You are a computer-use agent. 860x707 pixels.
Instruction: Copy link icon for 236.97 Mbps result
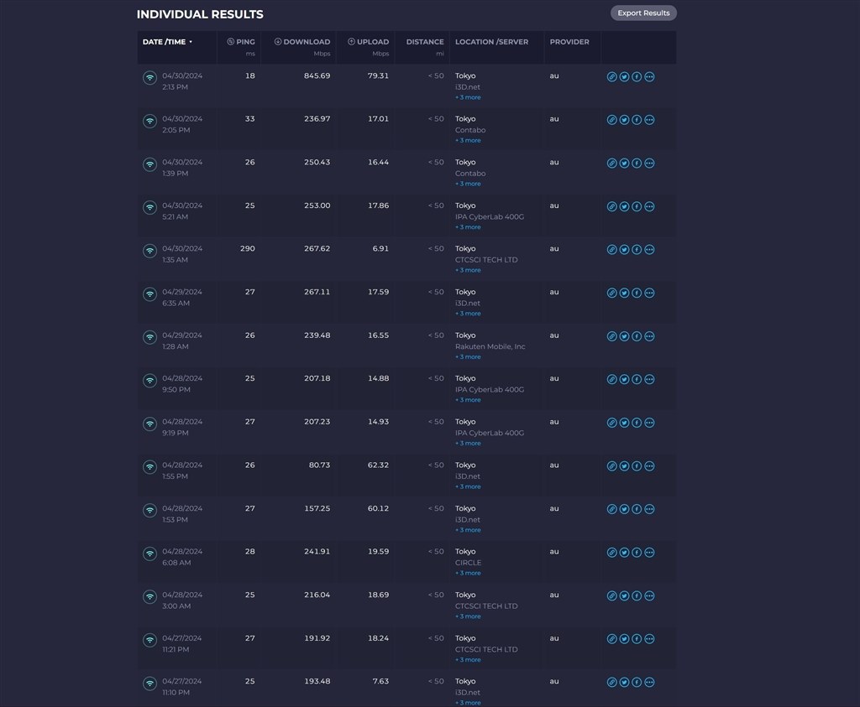pos(611,120)
